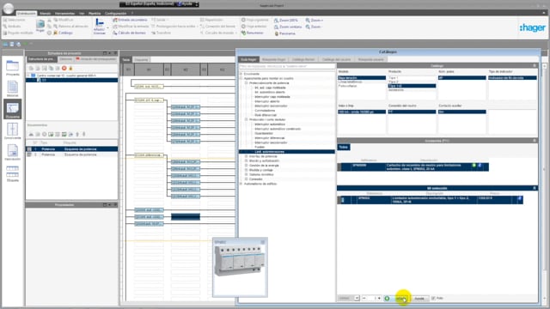
Task: Switch to Búsqueda Hager catalog tab
Action: coord(274,59)
